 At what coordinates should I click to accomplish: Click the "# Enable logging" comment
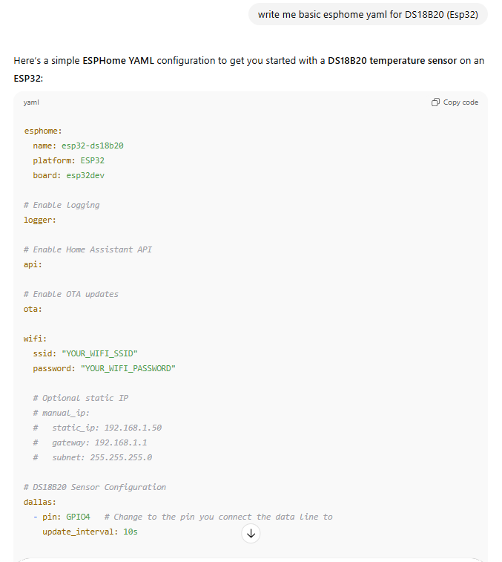click(62, 205)
